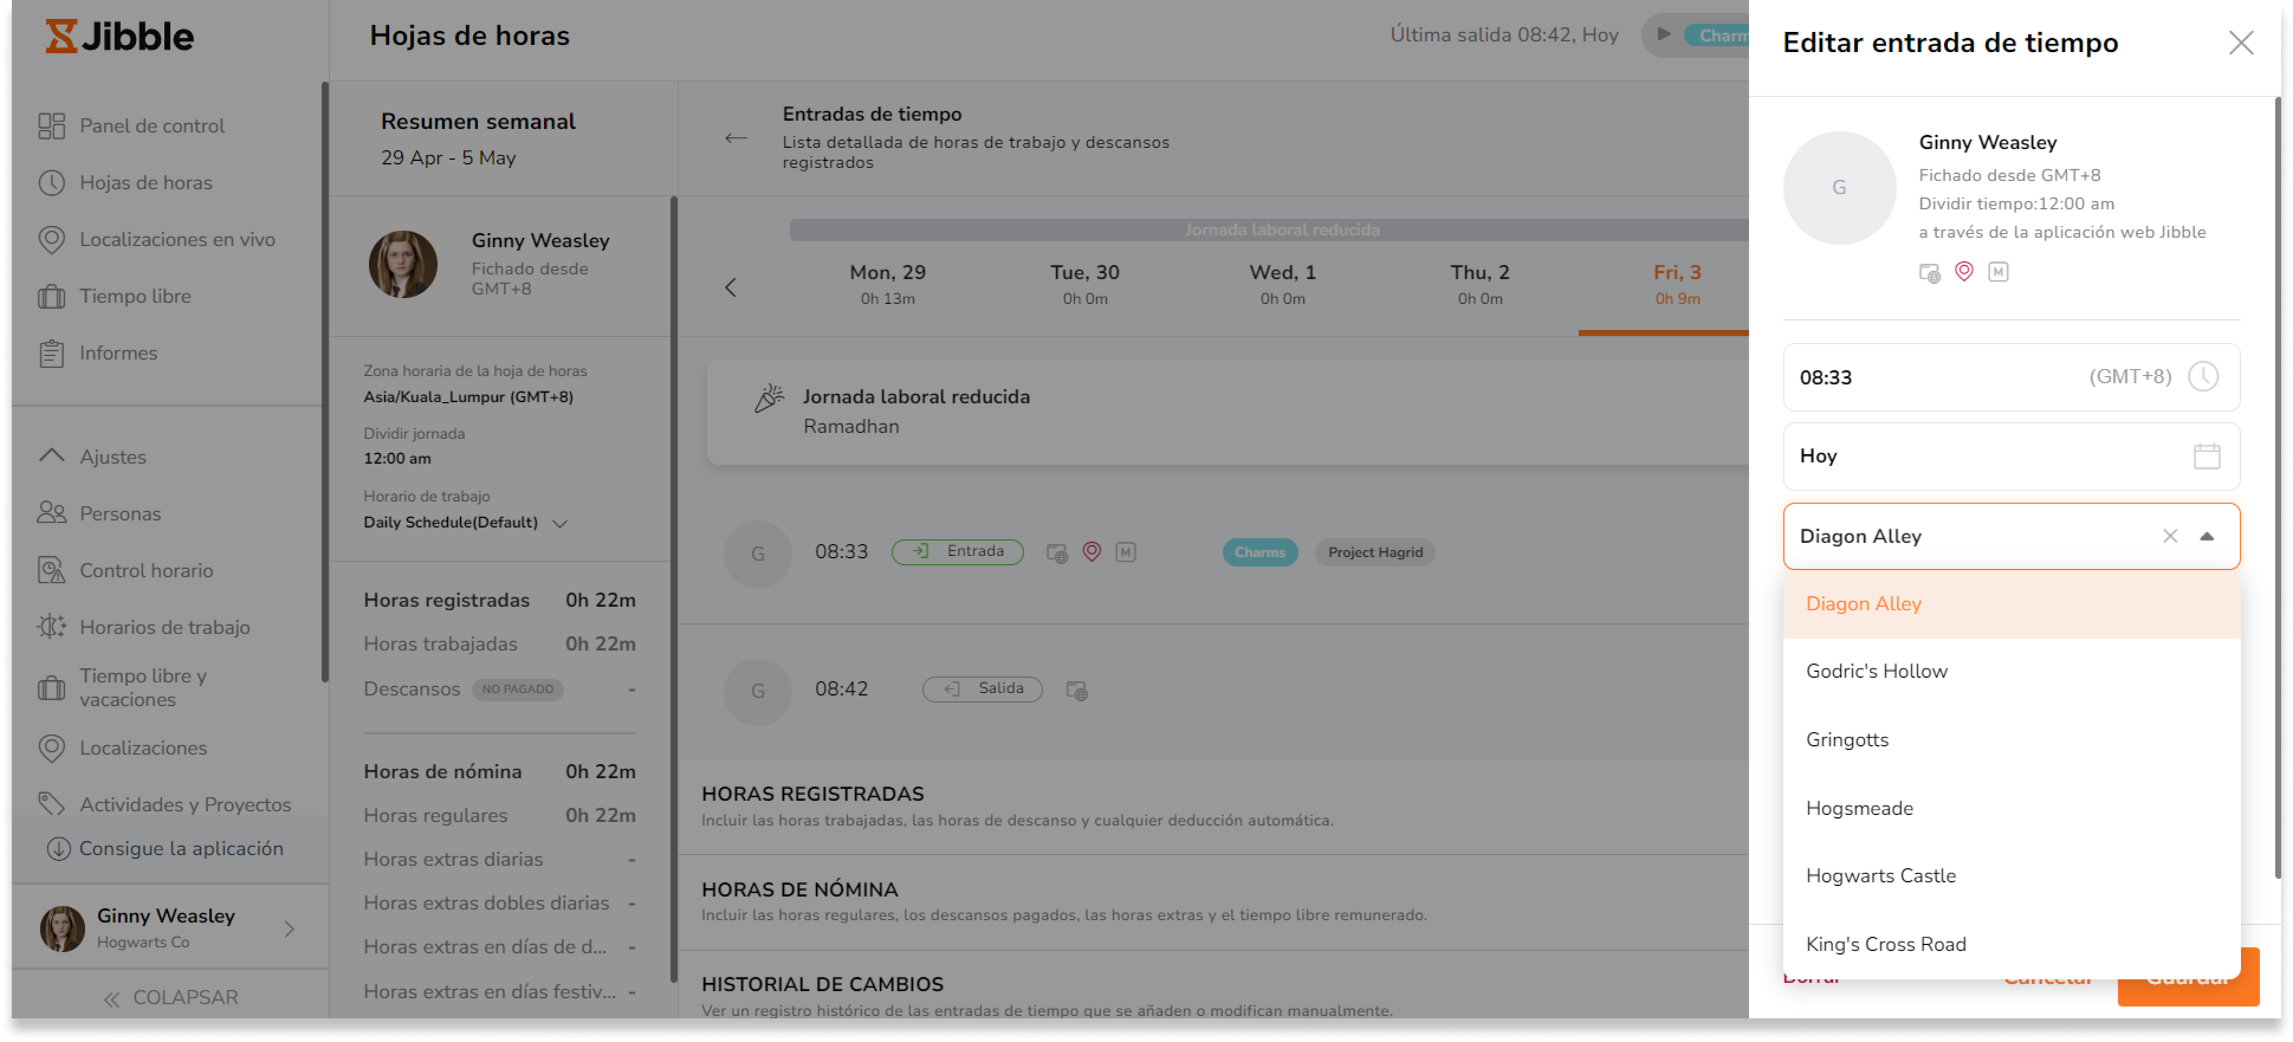
Task: Open Personas settings page
Action: [119, 514]
